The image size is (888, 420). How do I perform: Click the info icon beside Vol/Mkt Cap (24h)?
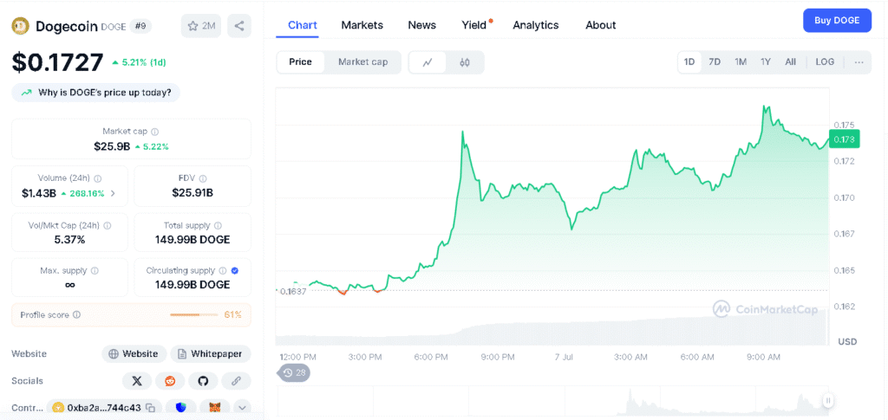[108, 225]
